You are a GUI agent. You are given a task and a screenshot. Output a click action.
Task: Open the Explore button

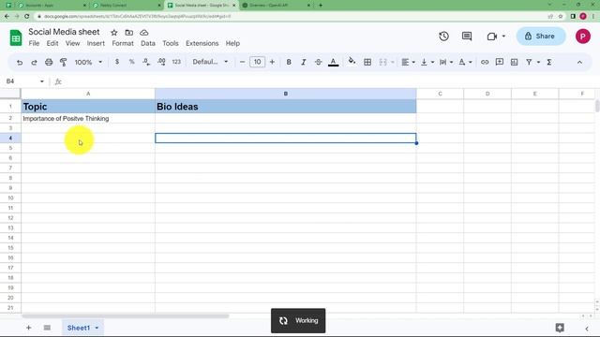[x=560, y=328]
